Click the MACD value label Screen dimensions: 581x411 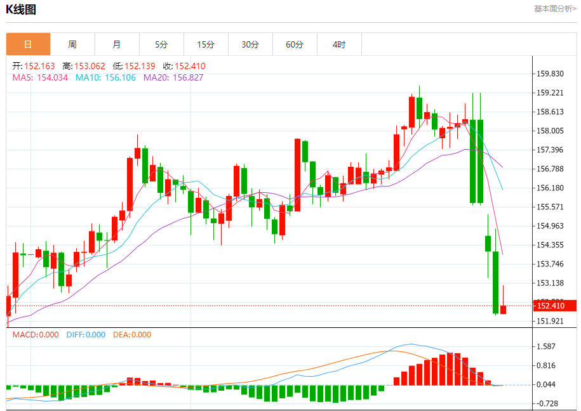(36, 334)
